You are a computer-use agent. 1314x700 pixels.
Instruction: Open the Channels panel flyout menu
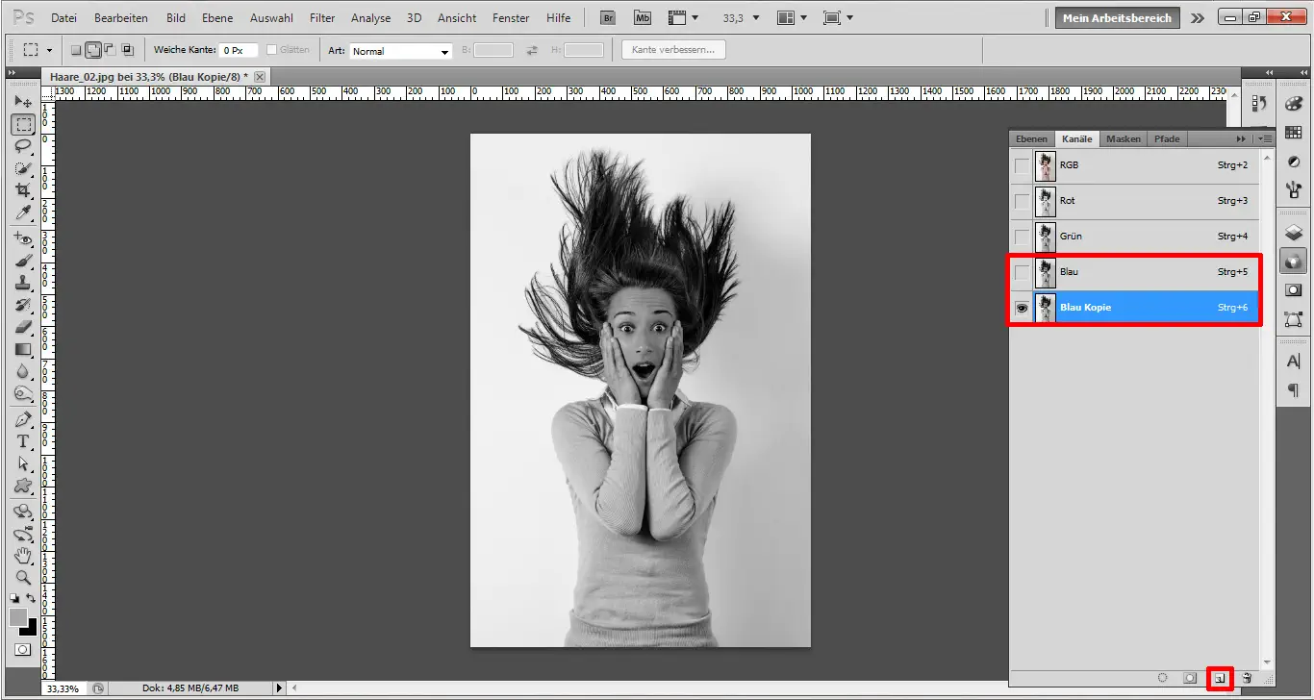pos(1263,138)
